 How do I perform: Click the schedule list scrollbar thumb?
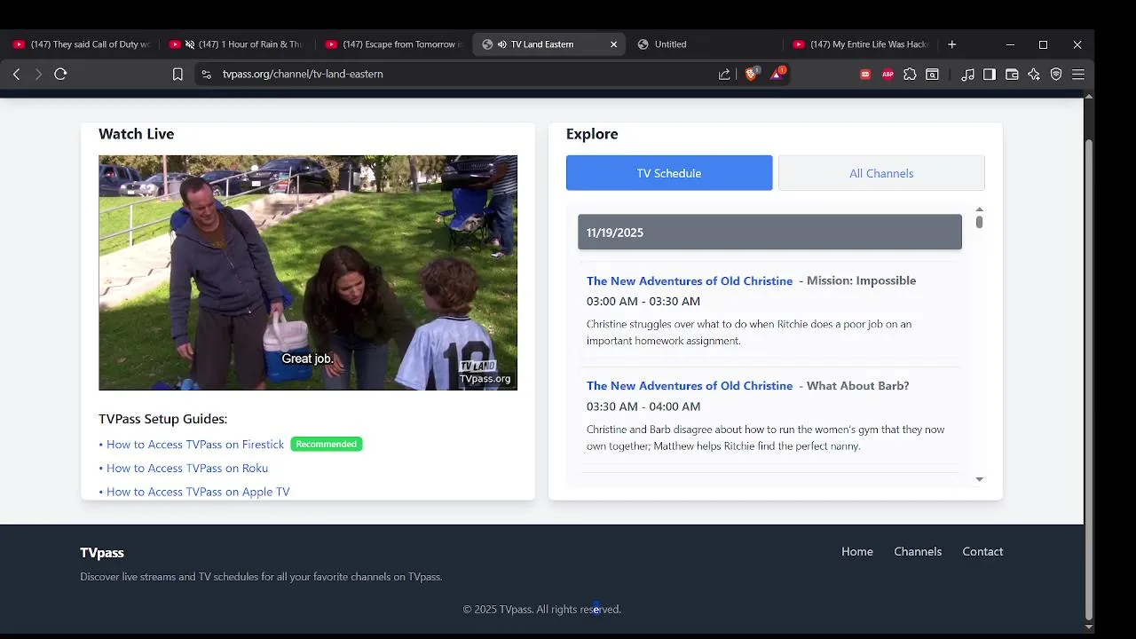pyautogui.click(x=979, y=222)
